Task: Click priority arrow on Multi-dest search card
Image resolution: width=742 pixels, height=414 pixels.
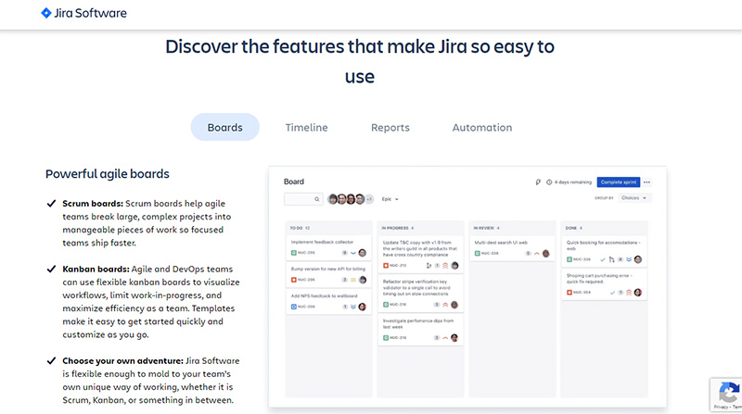Action: 537,254
